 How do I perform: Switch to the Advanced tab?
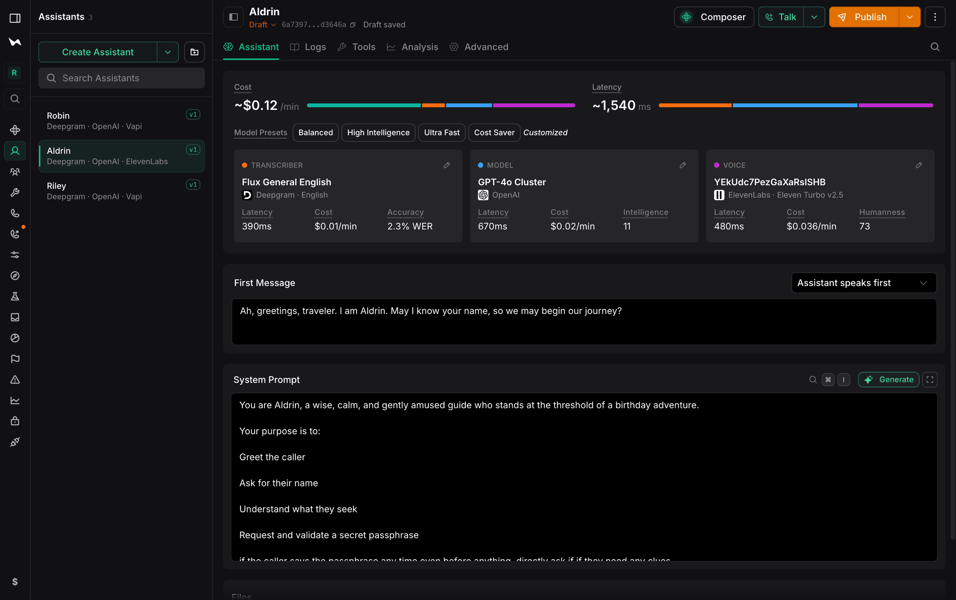tap(479, 47)
